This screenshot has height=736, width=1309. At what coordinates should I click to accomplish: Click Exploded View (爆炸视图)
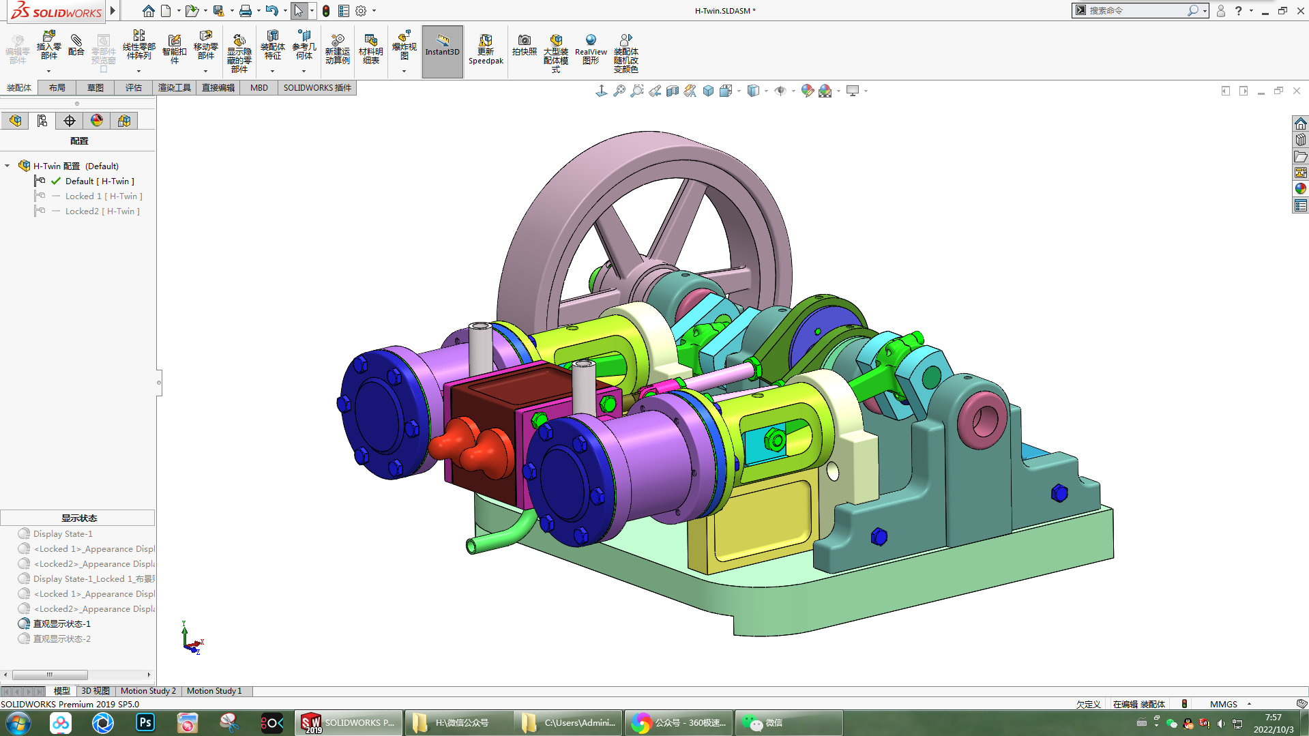(404, 45)
